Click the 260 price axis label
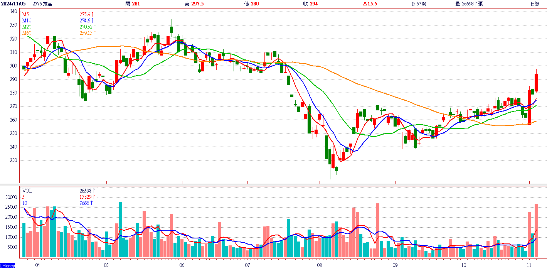547x272 pixels. (x=13, y=120)
